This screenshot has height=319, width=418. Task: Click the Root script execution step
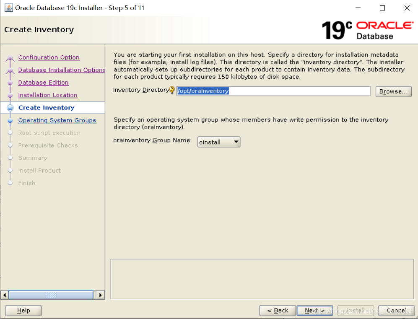[x=49, y=133]
